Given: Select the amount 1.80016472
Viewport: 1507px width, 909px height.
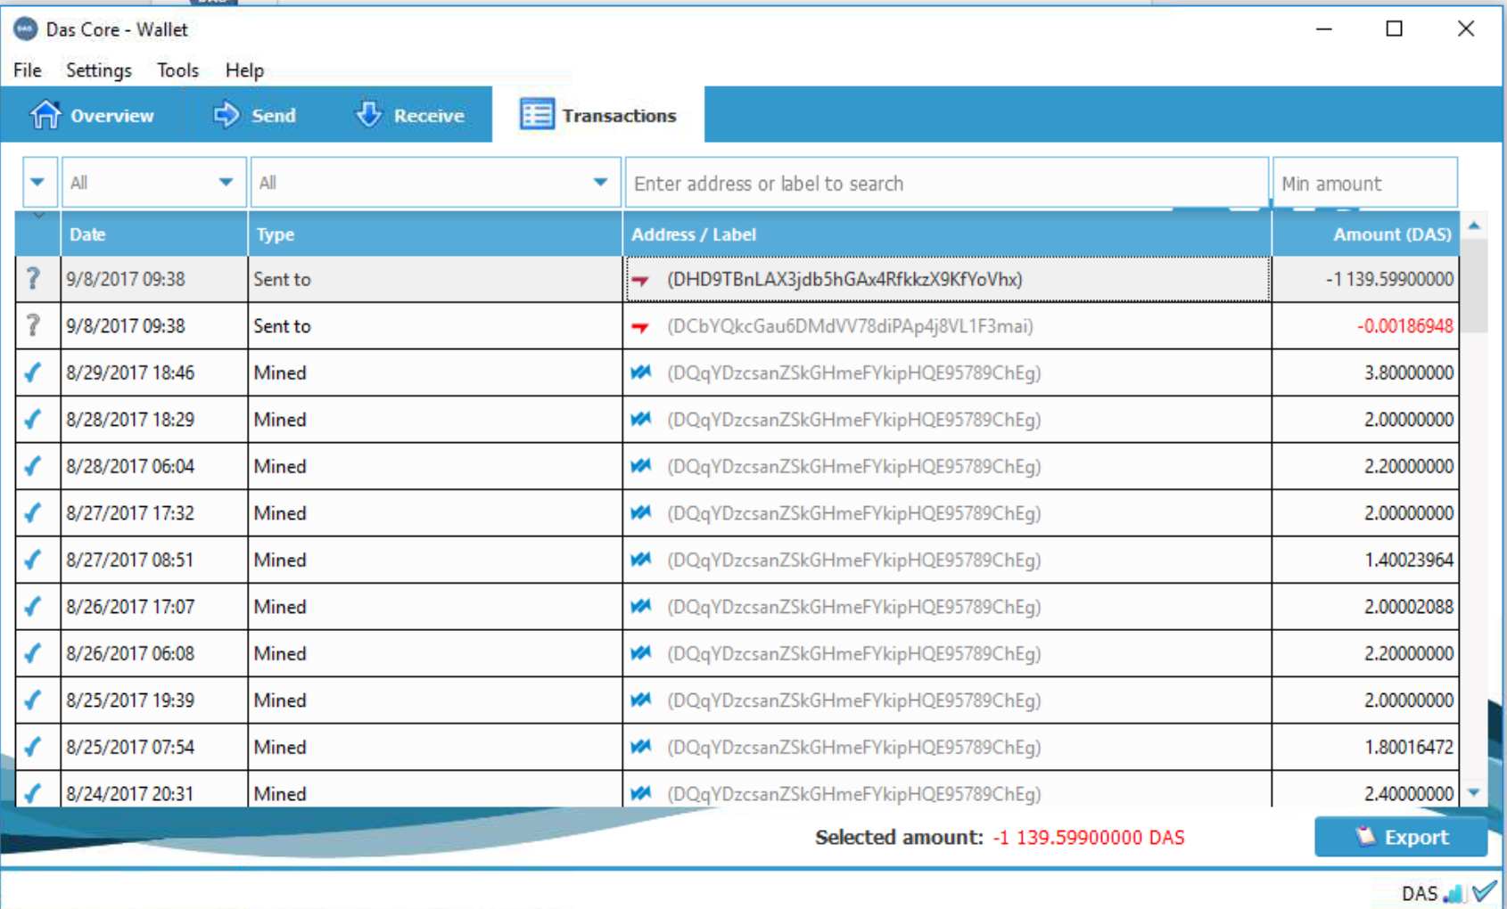Looking at the screenshot, I should tap(1408, 747).
